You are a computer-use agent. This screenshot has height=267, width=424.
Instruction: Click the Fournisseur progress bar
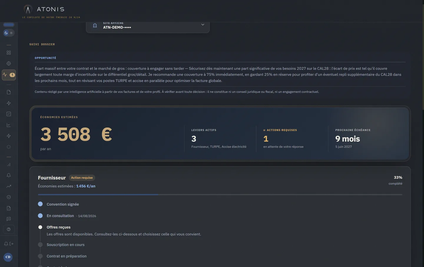coord(220,194)
